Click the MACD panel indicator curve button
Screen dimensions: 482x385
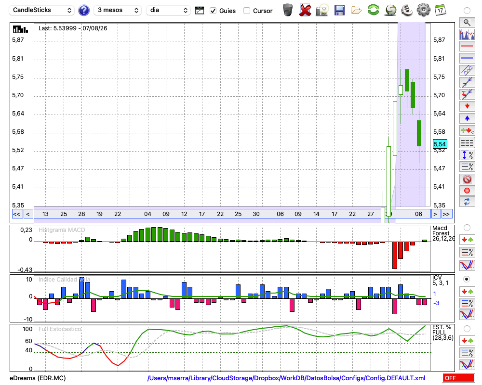coord(467,265)
